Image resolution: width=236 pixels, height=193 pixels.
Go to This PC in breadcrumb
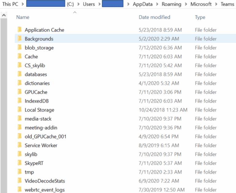pyautogui.click(x=10, y=4)
